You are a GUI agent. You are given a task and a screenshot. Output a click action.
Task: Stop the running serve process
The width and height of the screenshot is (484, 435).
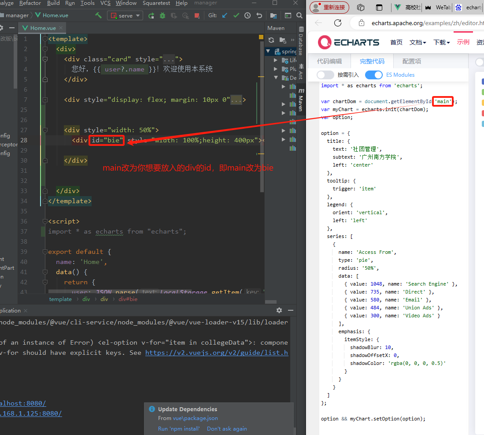(196, 15)
